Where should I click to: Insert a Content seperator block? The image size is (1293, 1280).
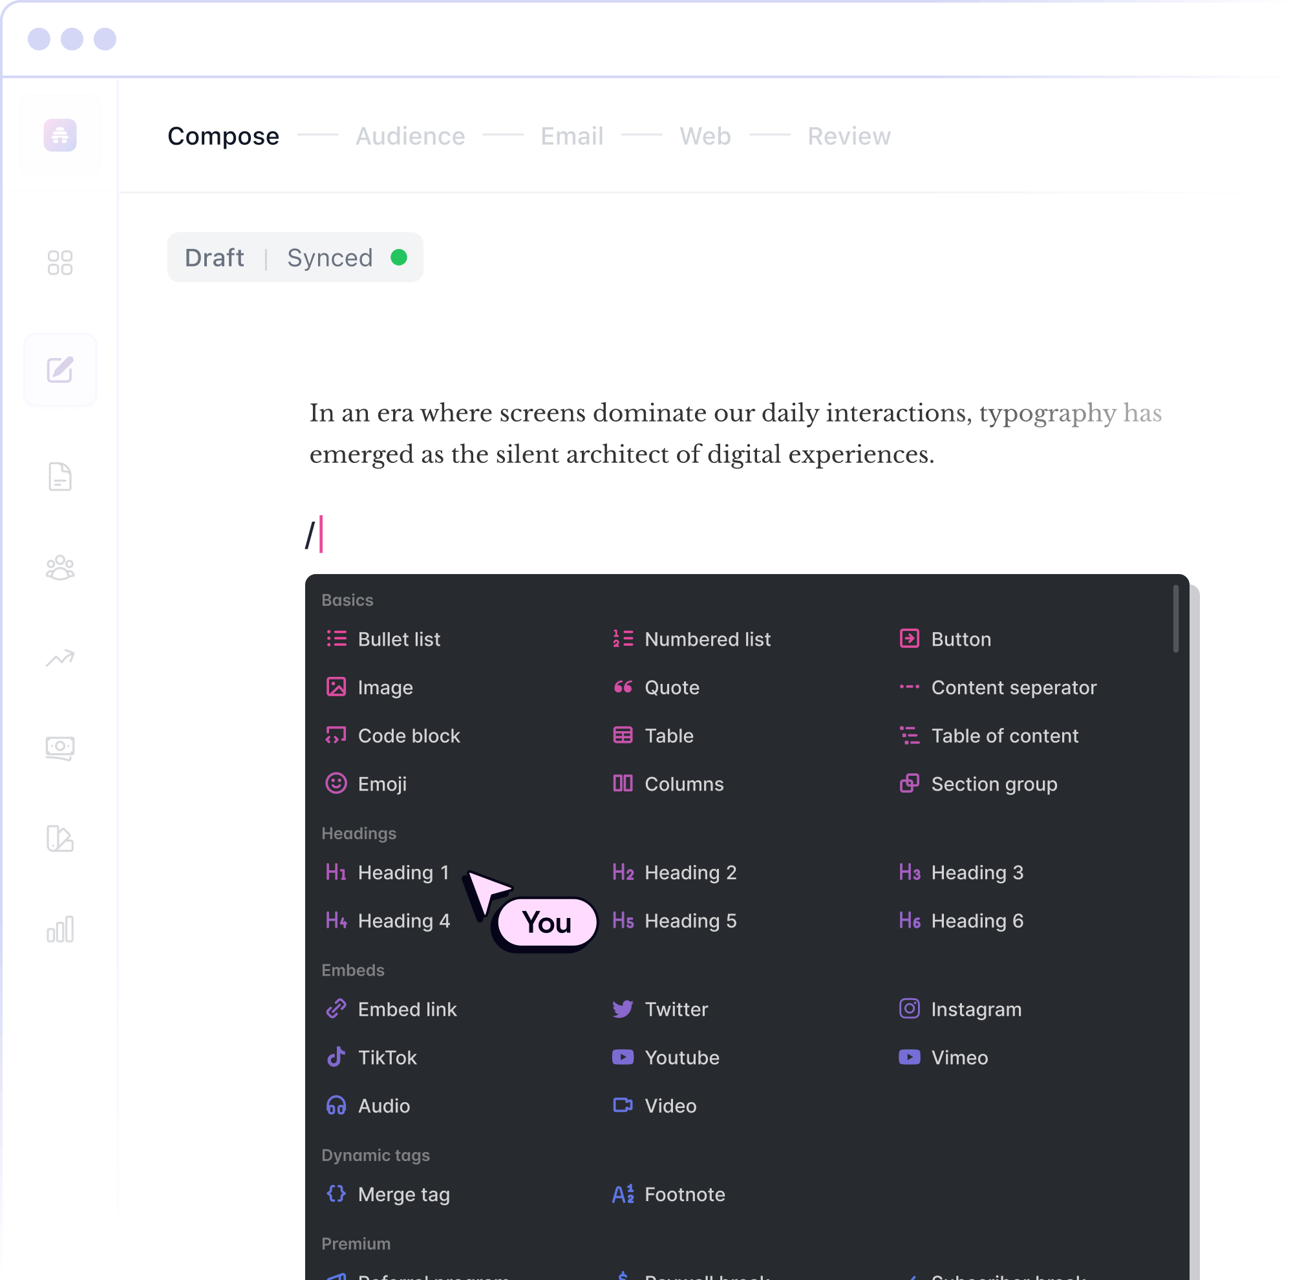tap(997, 687)
